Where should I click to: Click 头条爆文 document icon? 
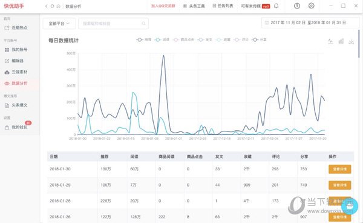7,105
